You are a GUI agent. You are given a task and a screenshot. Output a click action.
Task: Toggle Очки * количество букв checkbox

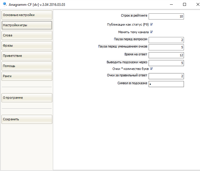(x=152, y=69)
